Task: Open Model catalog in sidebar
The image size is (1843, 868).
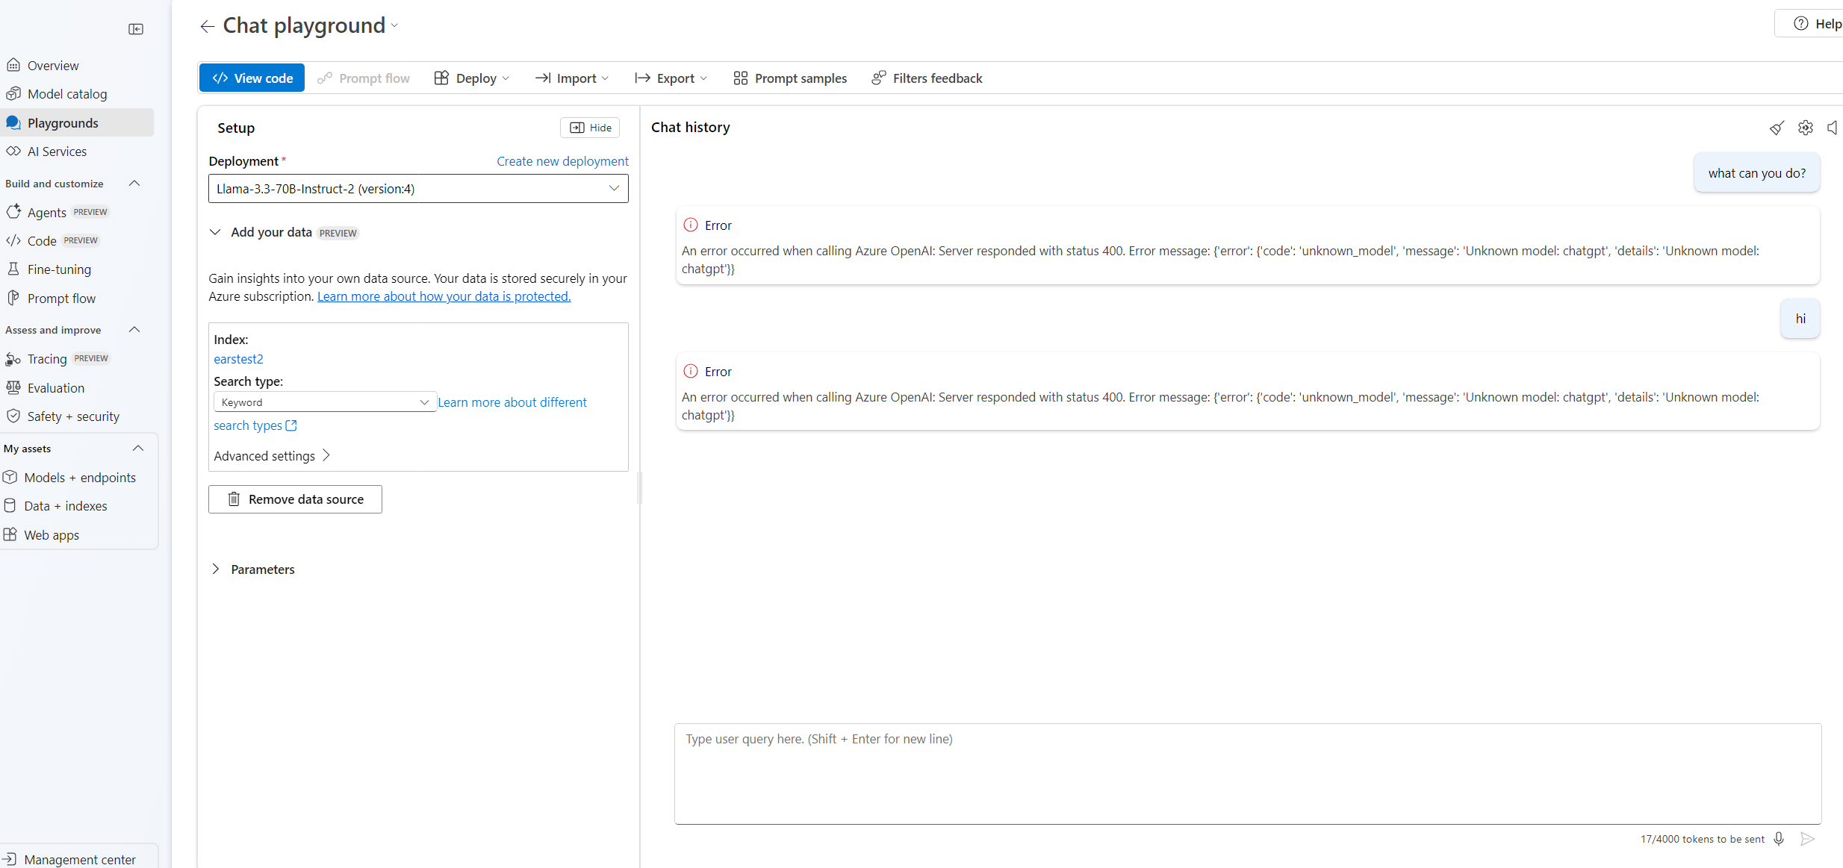Action: pos(66,94)
